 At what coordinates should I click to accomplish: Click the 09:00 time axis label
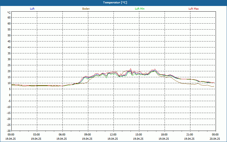click(87, 135)
